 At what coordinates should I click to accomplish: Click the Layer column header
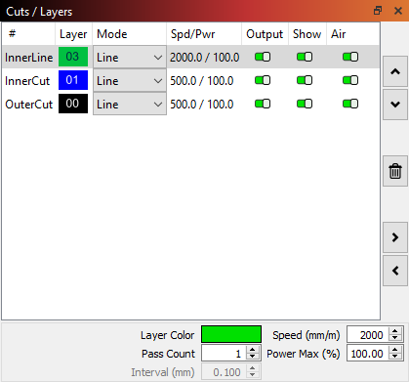[x=74, y=34]
